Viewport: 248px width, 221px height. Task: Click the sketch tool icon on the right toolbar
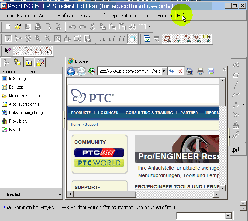pos(236,65)
